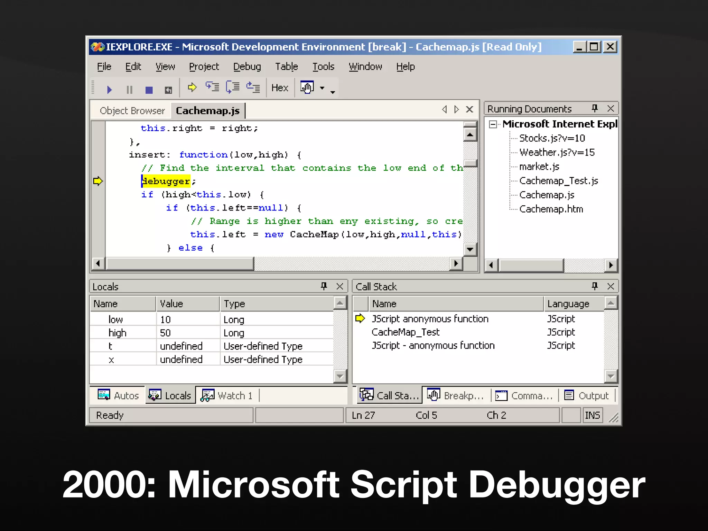708x531 pixels.
Task: Open the Project menu
Action: pos(204,66)
